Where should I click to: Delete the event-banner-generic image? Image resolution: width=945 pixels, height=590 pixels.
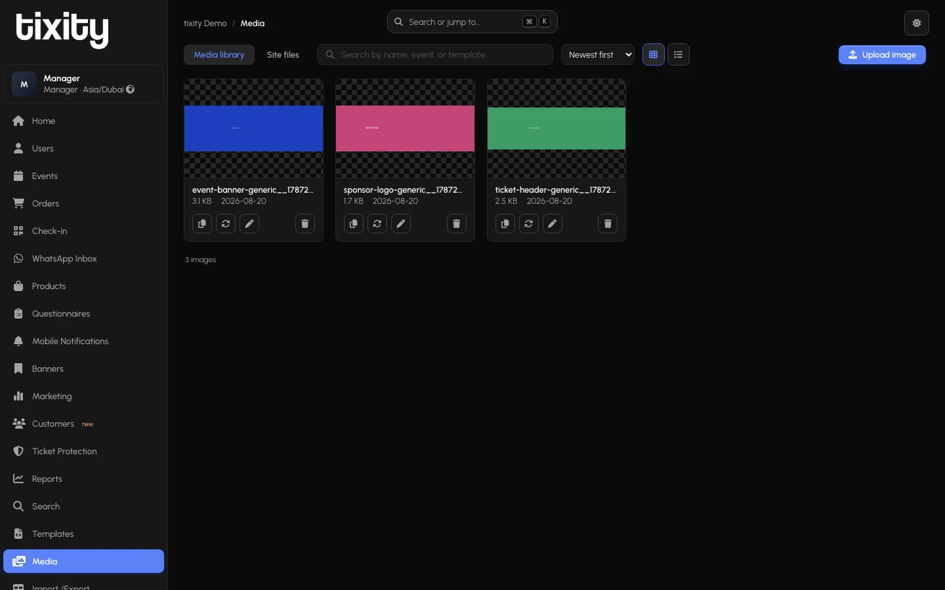pos(305,224)
